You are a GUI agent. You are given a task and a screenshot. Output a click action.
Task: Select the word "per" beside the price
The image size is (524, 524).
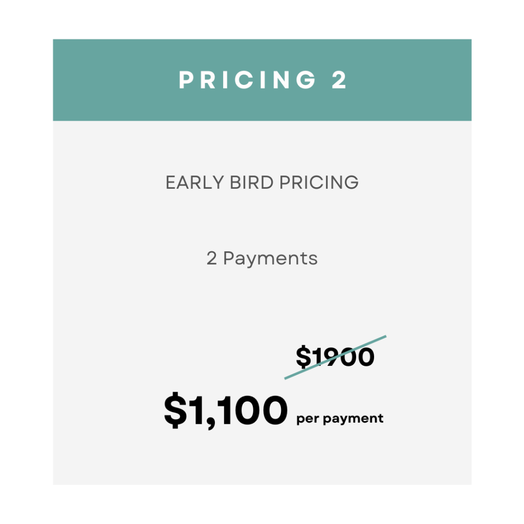(308, 420)
